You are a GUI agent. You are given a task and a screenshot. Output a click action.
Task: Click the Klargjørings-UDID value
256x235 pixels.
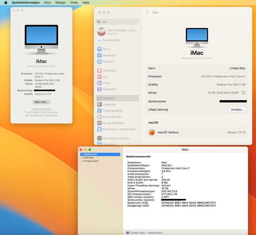(189, 206)
